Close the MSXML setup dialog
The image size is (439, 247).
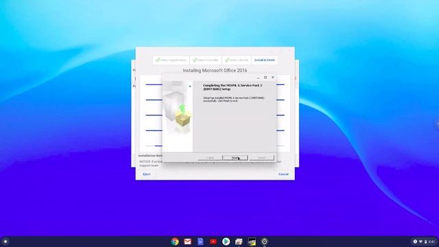(x=273, y=78)
